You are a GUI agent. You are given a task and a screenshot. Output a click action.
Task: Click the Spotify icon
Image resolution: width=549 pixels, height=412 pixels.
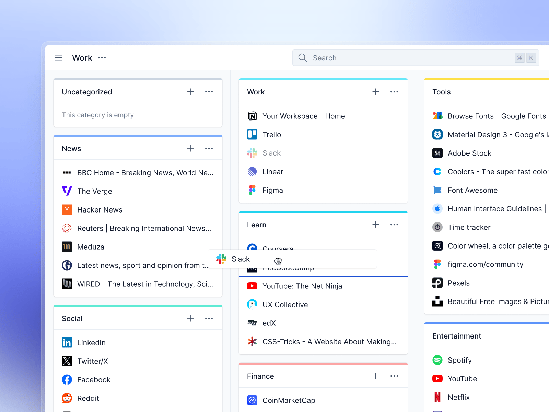click(x=437, y=360)
